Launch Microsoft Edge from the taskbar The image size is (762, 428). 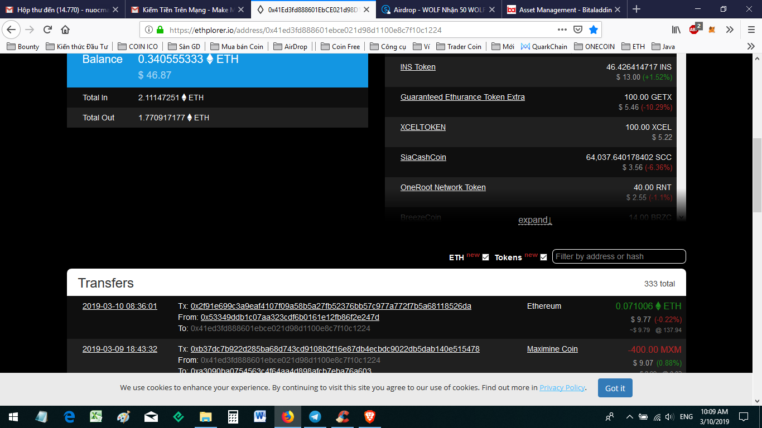click(69, 416)
